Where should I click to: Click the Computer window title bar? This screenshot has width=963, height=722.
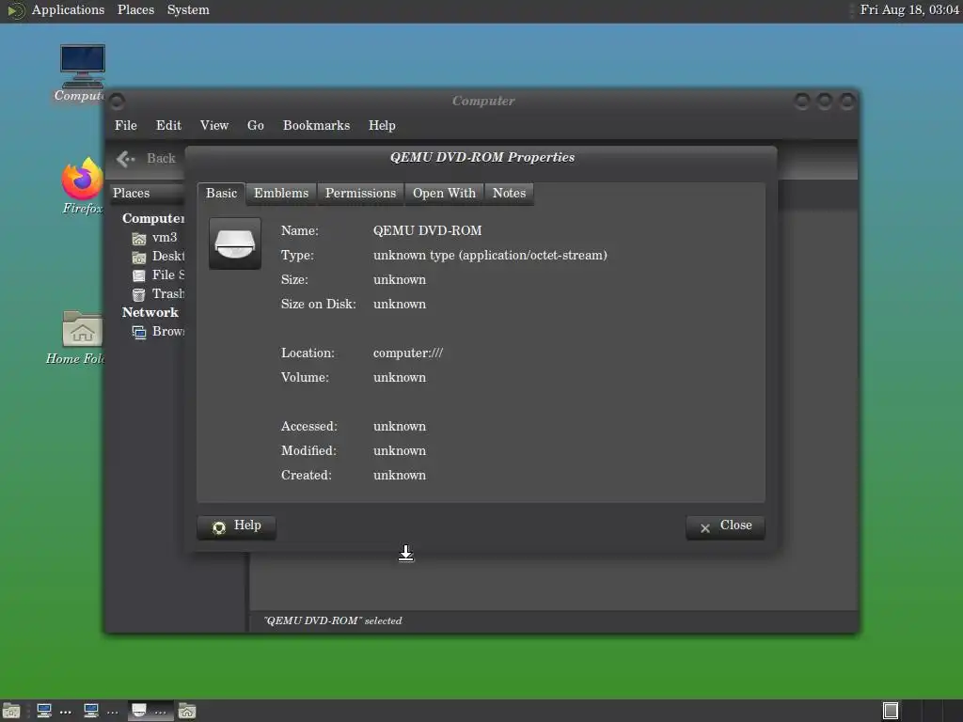[483, 101]
